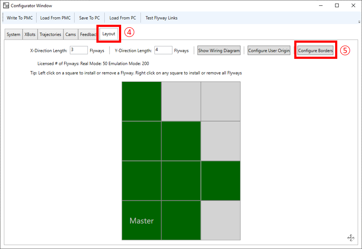Screen dimensions: 362x249
Task: Click the X-Direction Length input field
Action: 78,50
